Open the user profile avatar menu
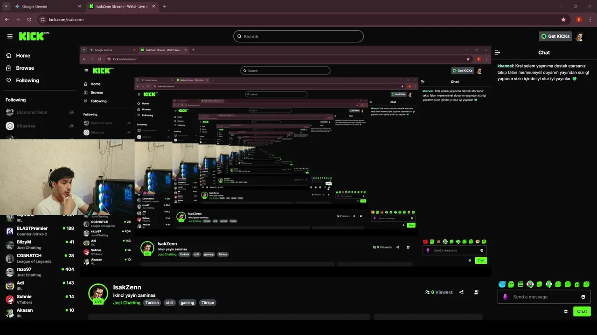Viewport: 597px width, 335px height. (579, 36)
